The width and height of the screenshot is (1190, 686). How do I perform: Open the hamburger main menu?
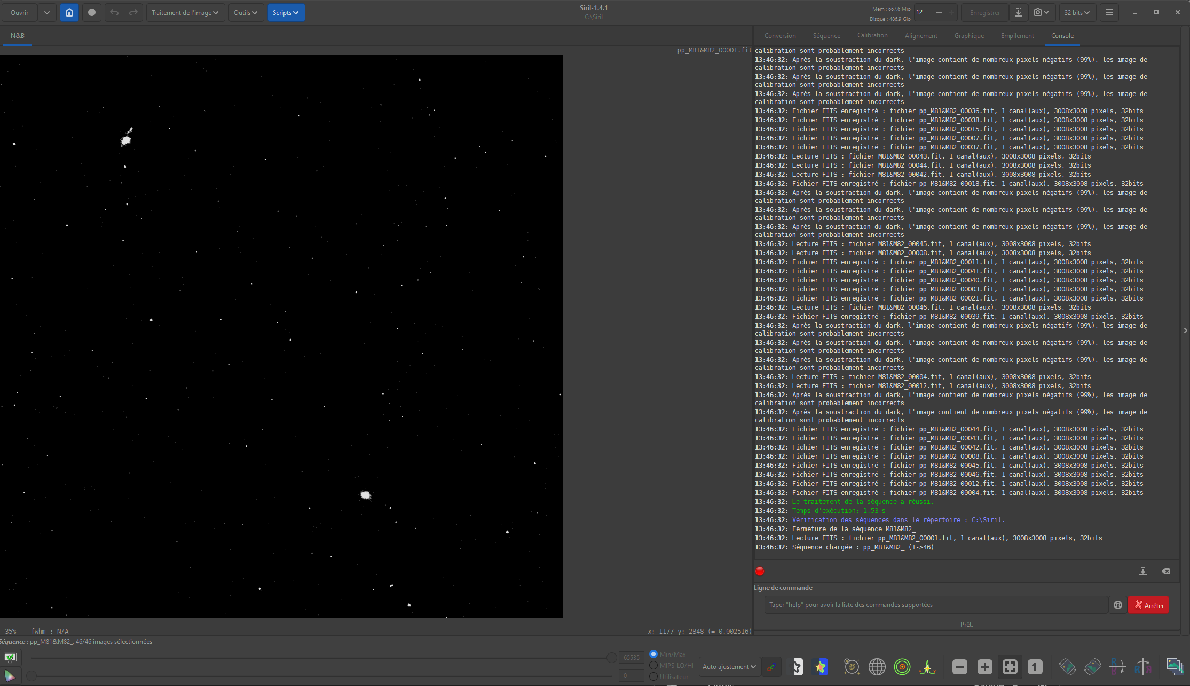1109,12
